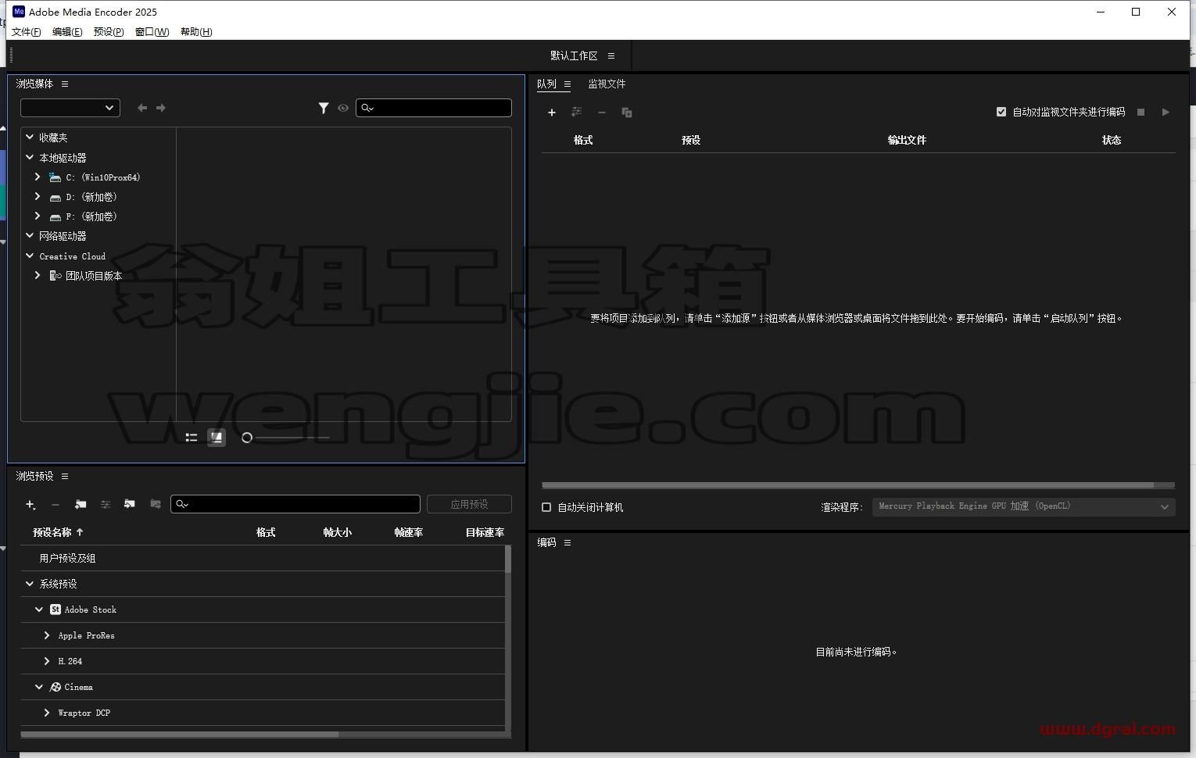The height and width of the screenshot is (758, 1196).
Task: Open the 编码 panel menu icon
Action: pos(568,542)
